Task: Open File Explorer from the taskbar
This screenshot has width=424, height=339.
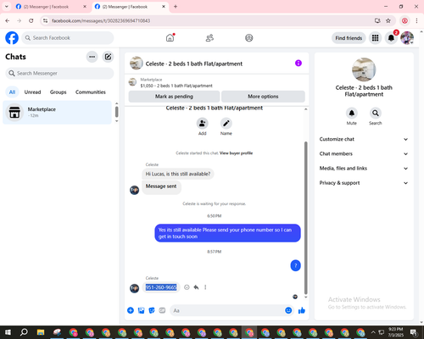Action: [x=41, y=332]
